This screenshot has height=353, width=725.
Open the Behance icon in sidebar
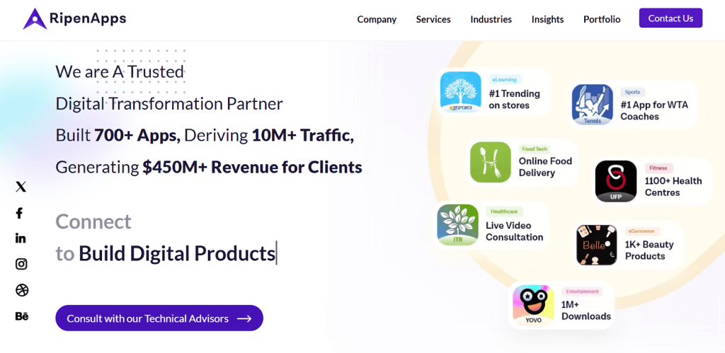point(21,316)
